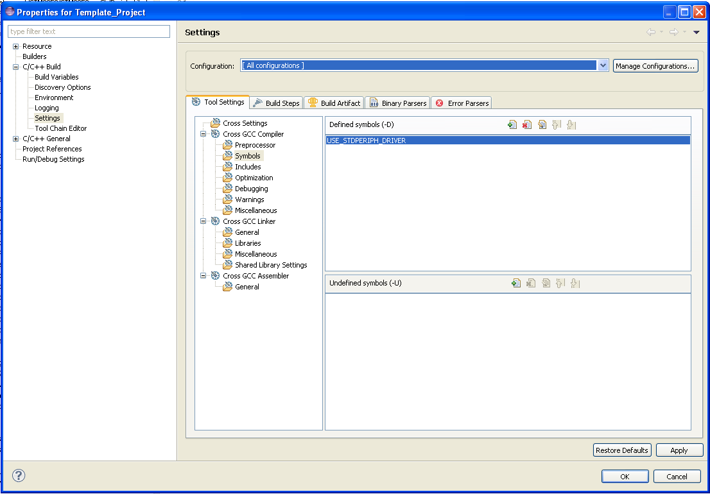Delete icon in Undefined symbols toolbar

531,283
